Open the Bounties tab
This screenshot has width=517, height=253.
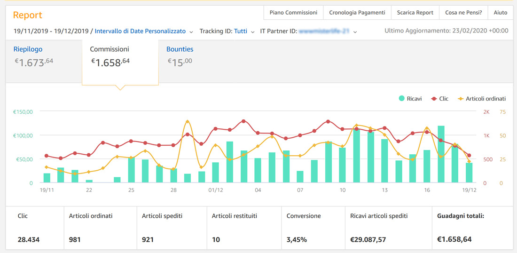180,49
